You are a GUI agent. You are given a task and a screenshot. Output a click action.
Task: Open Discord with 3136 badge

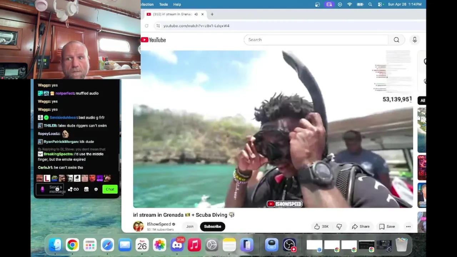pyautogui.click(x=177, y=245)
